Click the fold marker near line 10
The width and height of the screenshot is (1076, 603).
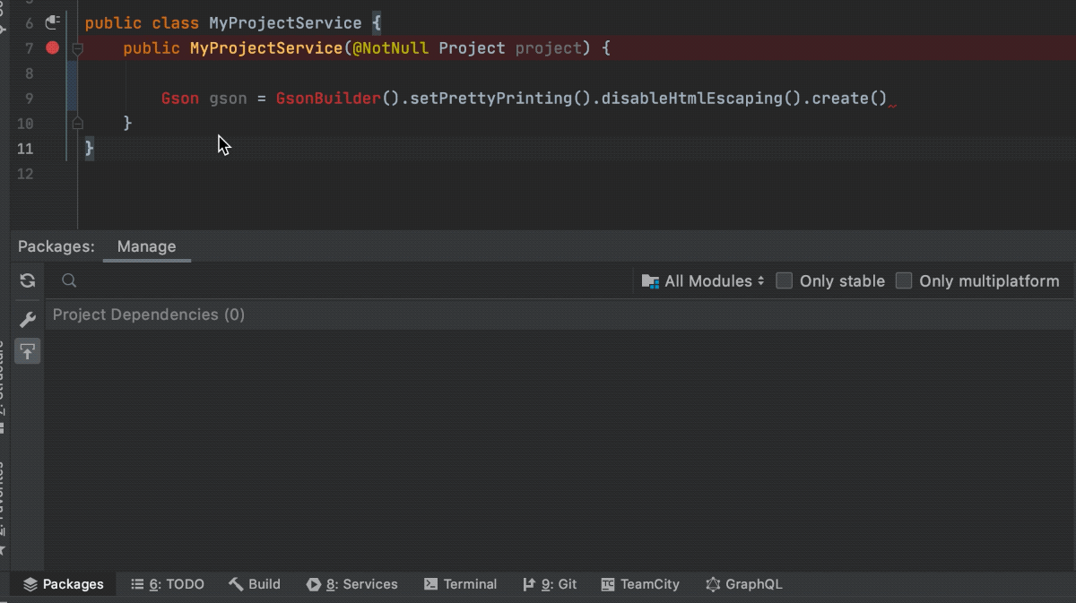point(77,123)
